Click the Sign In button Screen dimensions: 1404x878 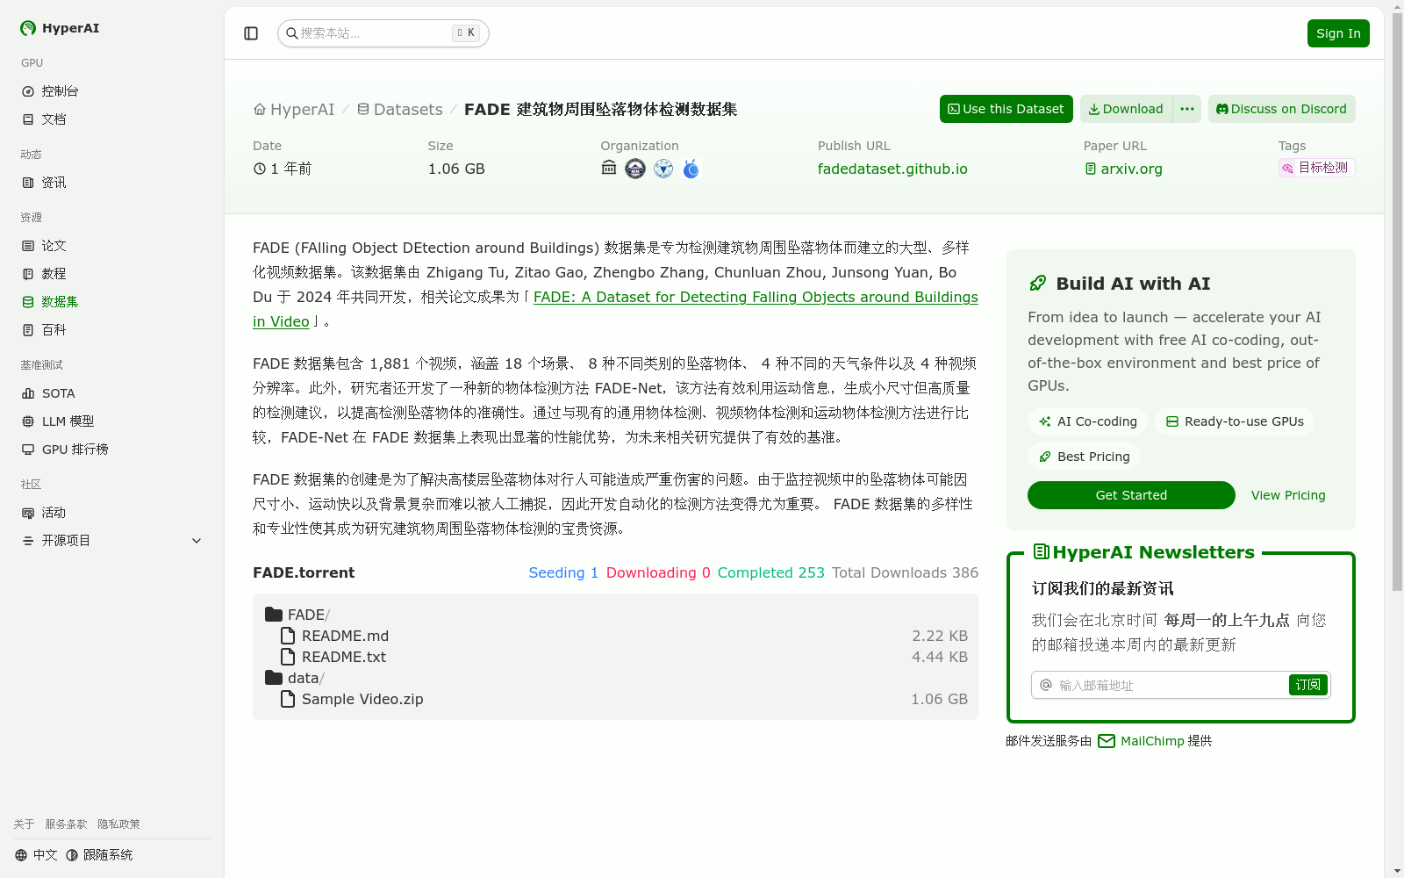coord(1338,33)
